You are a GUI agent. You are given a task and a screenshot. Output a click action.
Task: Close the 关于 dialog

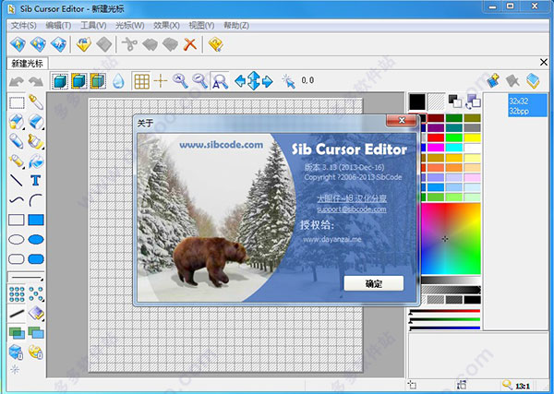tap(402, 120)
